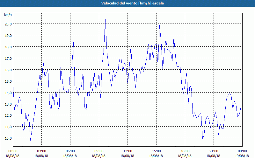The width and height of the screenshot is (255, 159).
Task: Click the '09:00' time axis label
Action: click(x=99, y=151)
